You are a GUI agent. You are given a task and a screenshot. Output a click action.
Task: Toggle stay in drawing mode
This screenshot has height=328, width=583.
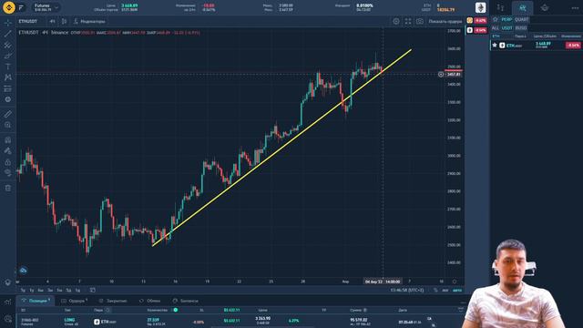click(x=8, y=150)
